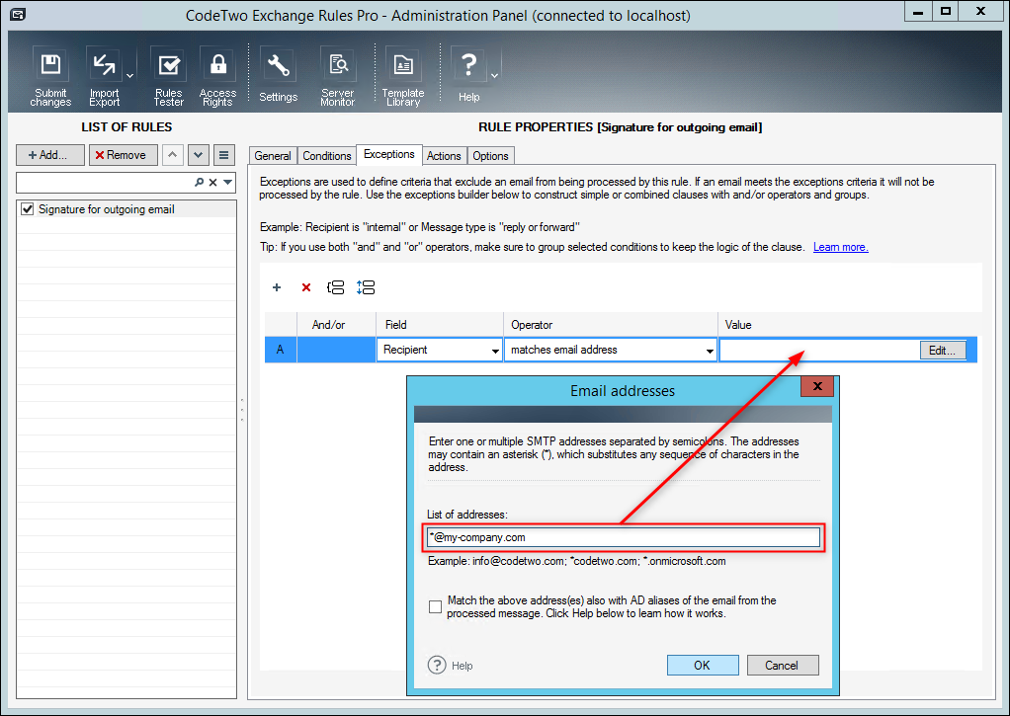The width and height of the screenshot is (1010, 716).
Task: Expand the search options dropdown
Action: pyautogui.click(x=227, y=183)
